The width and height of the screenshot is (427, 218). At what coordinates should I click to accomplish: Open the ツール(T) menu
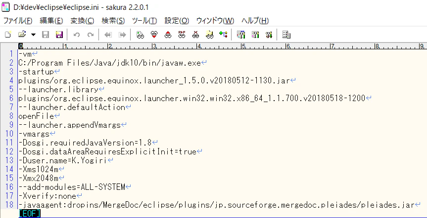click(144, 21)
